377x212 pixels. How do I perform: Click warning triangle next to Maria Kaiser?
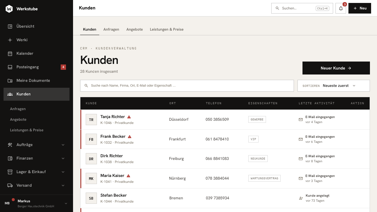(128, 176)
